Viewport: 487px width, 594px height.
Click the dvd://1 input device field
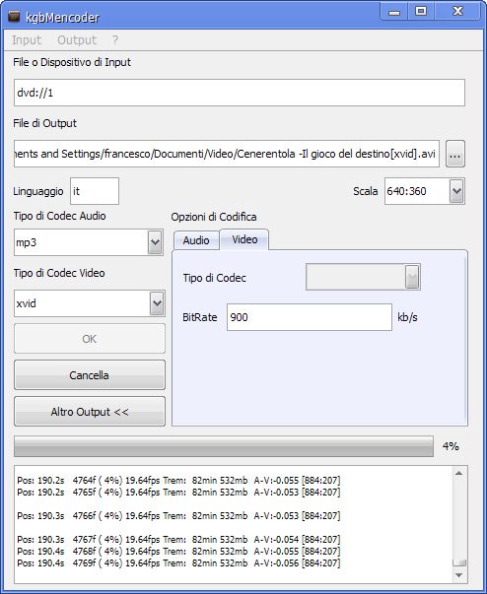[x=240, y=93]
